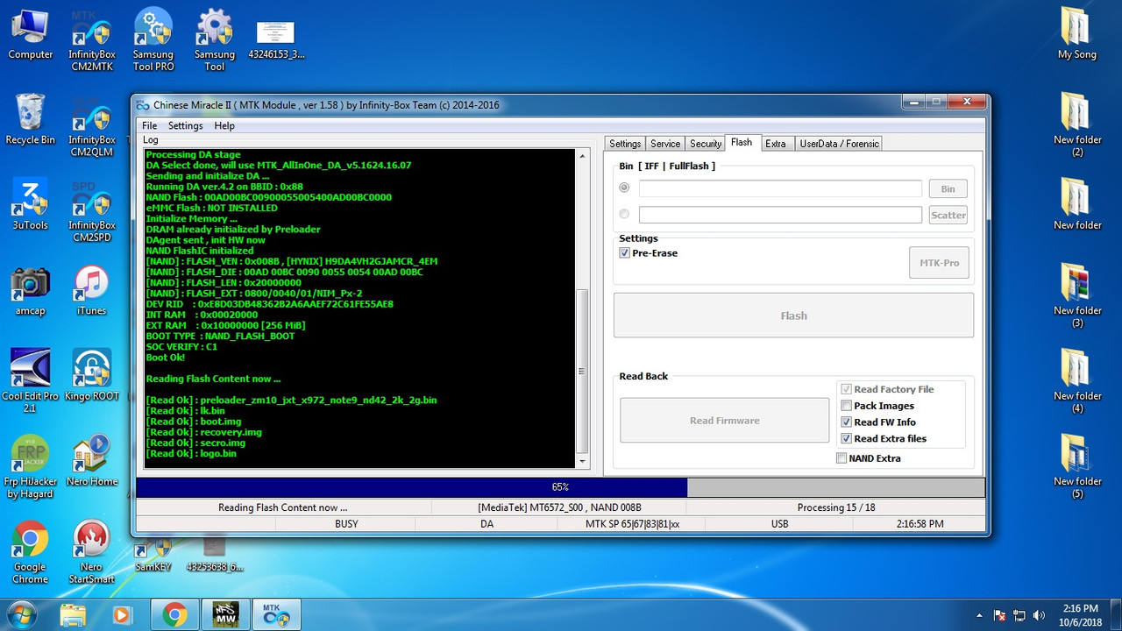The image size is (1122, 631).
Task: Launch 3uTools from the desktop
Action: pos(30,205)
